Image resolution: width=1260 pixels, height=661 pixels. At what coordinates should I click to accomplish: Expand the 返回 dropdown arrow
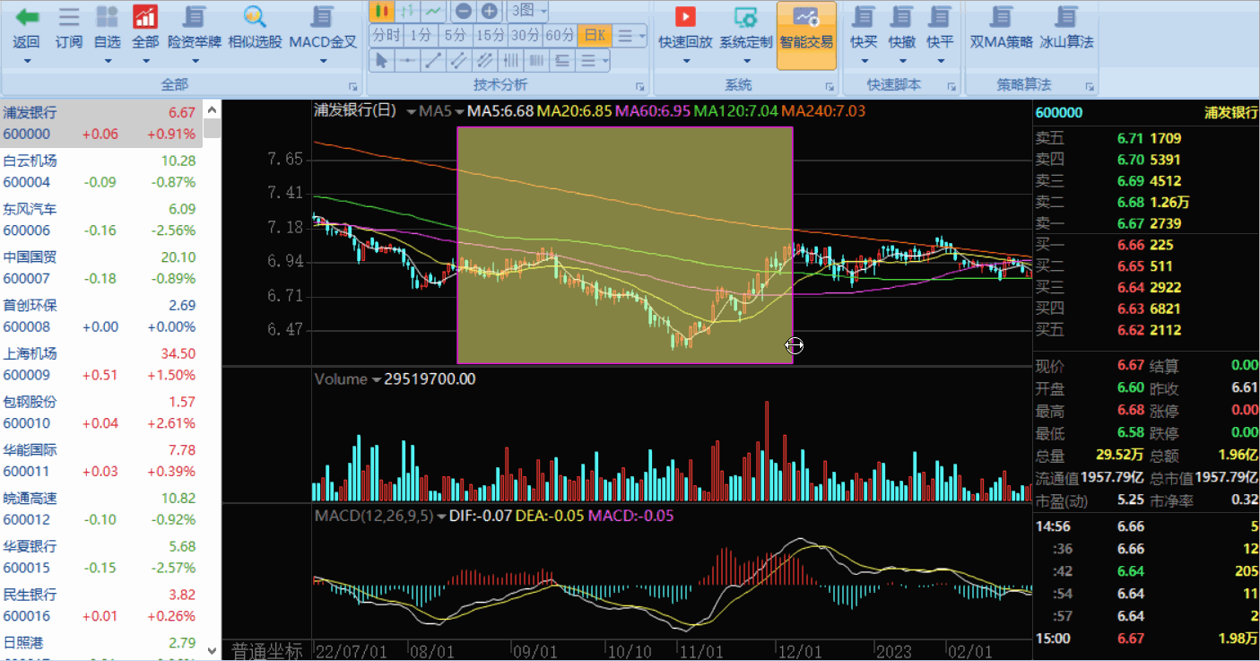(x=27, y=61)
